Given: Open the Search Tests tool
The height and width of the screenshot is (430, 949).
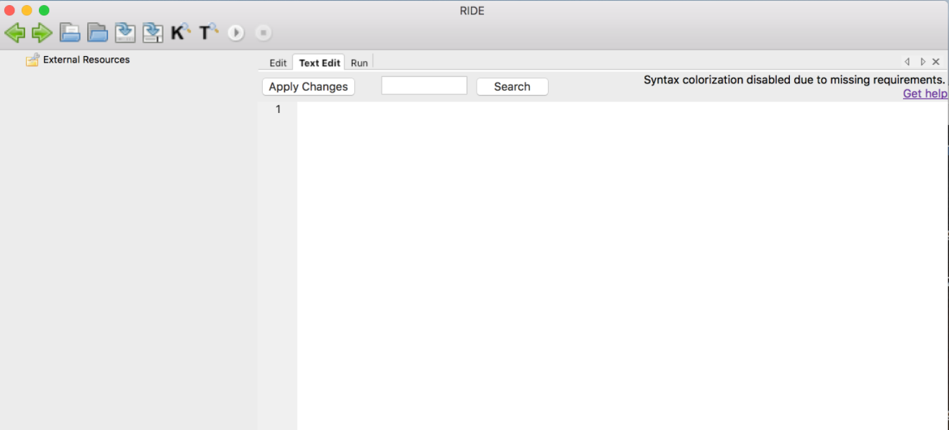Looking at the screenshot, I should point(207,32).
